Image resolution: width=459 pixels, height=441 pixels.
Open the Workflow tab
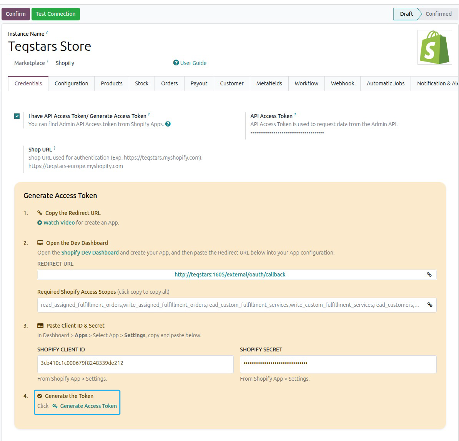306,83
